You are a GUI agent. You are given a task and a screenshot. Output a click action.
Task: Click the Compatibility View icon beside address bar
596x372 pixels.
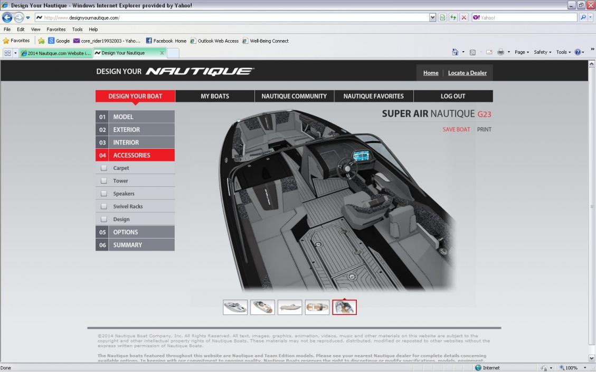[x=442, y=17]
